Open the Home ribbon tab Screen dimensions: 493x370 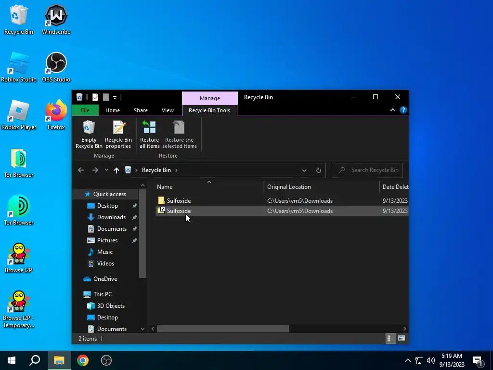pyautogui.click(x=113, y=110)
